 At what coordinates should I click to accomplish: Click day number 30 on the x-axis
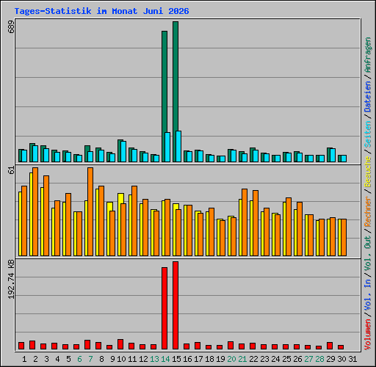(341, 359)
